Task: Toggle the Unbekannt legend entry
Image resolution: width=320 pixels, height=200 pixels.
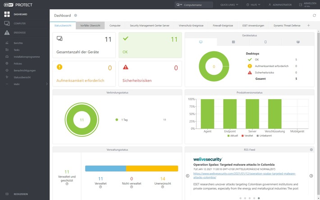Action: click(x=264, y=136)
